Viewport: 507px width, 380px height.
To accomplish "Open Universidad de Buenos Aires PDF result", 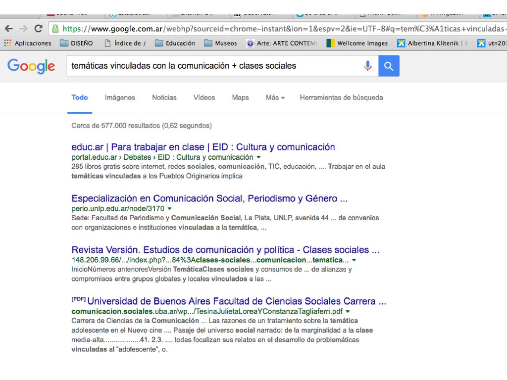I will (x=237, y=301).
